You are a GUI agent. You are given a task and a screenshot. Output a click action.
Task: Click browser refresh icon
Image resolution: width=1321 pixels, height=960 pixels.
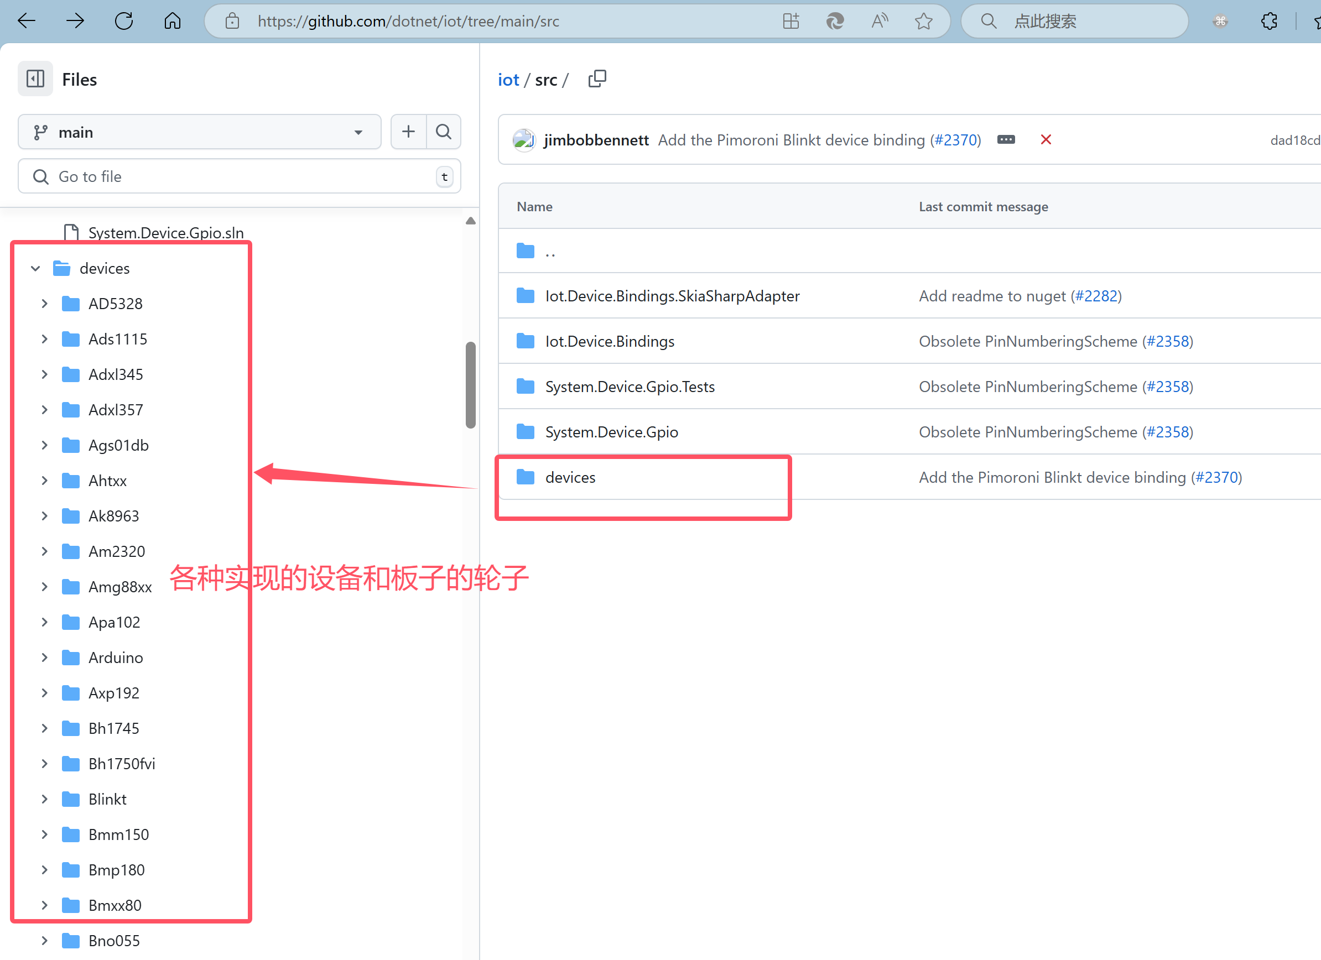[x=123, y=22]
